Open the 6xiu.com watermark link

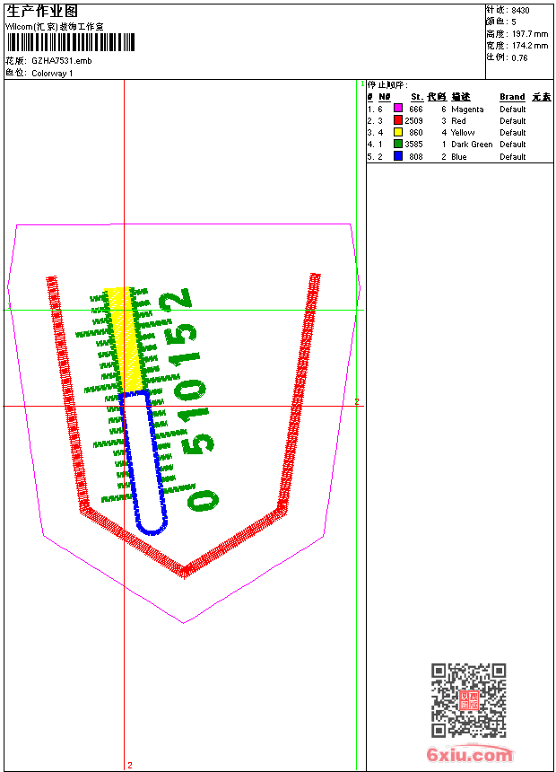click(469, 754)
